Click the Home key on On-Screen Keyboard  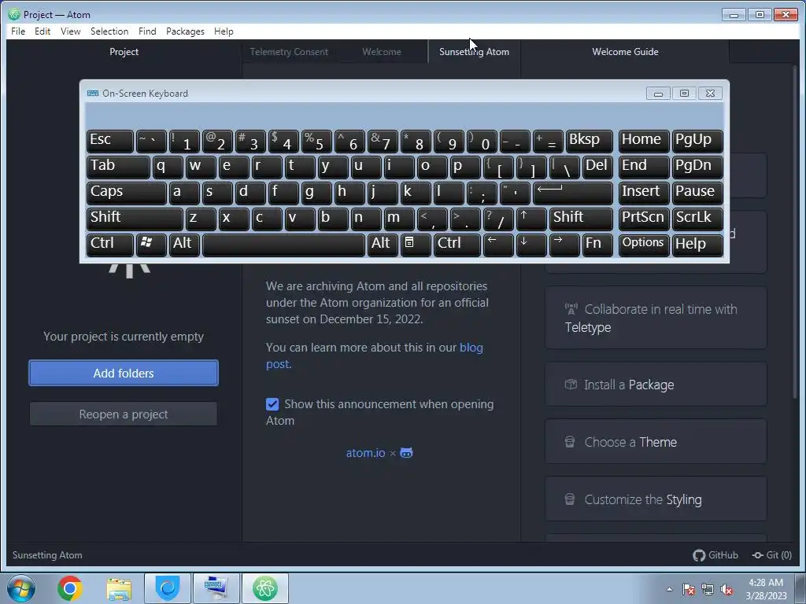[x=644, y=142]
